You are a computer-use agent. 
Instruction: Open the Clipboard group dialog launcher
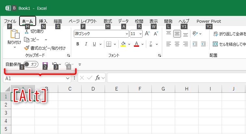(x=68, y=55)
